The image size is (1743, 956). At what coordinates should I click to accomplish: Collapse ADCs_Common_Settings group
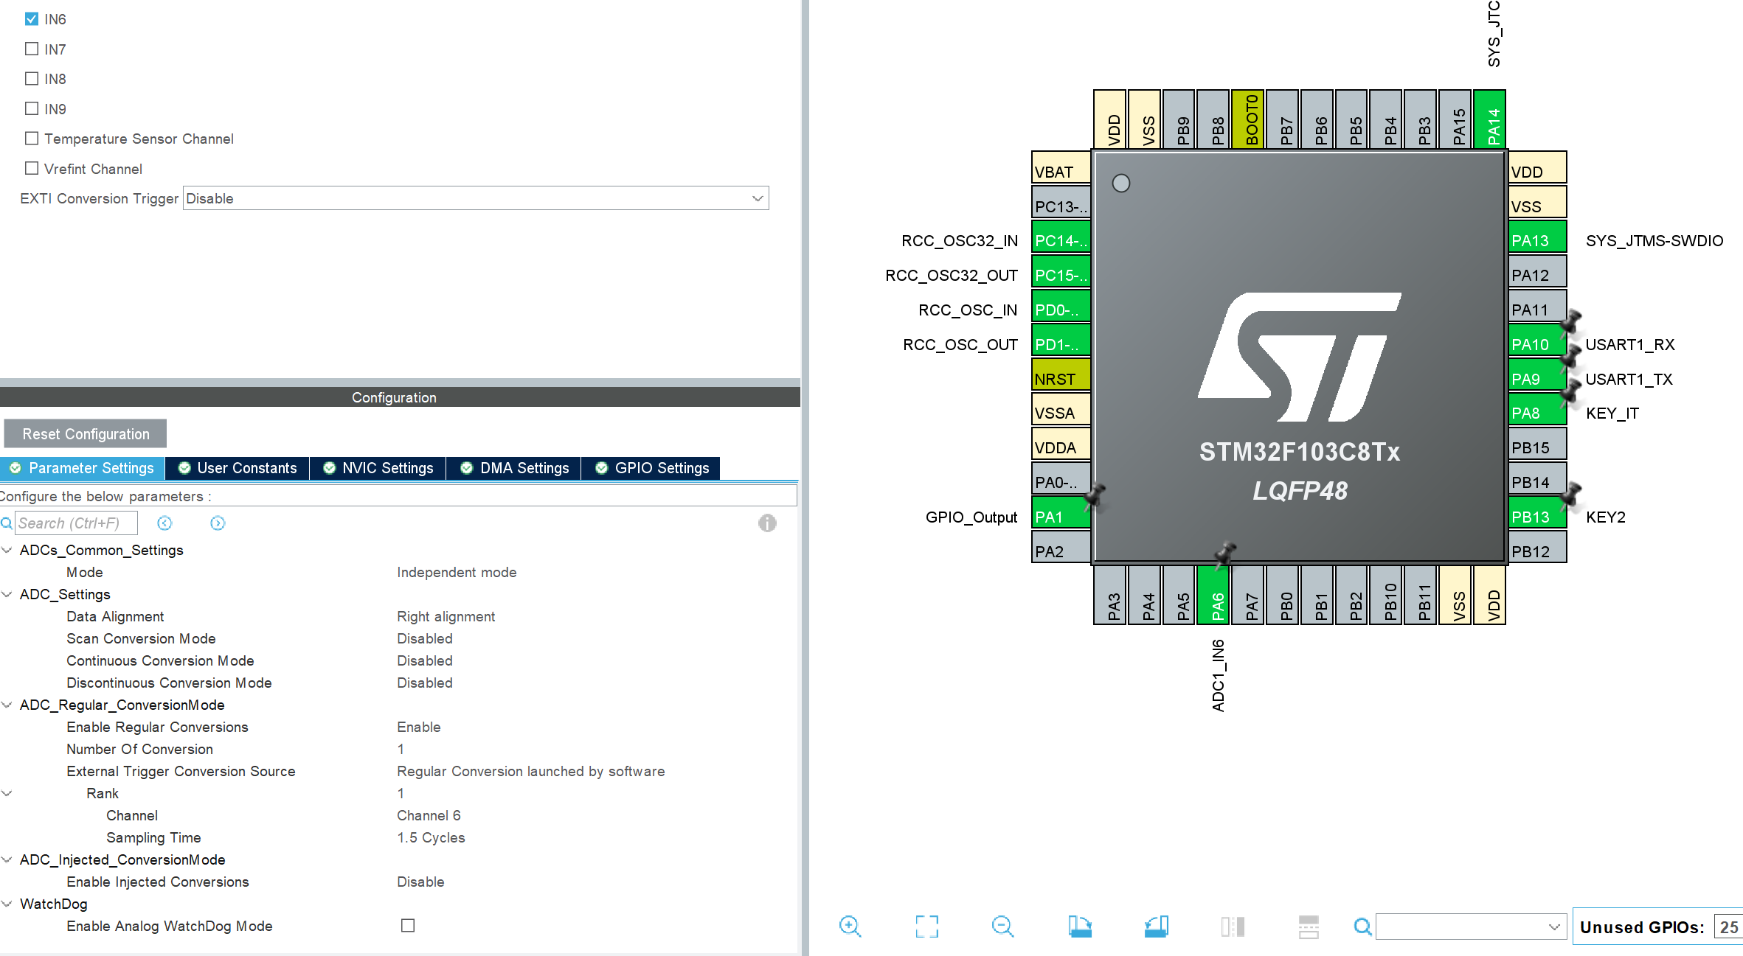pos(7,550)
